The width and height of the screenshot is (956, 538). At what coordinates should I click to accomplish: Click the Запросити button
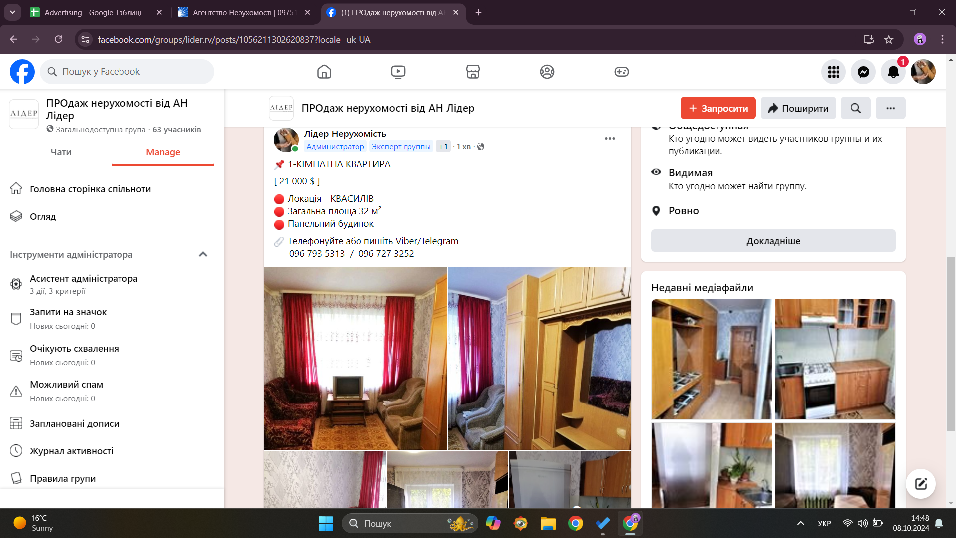(717, 108)
